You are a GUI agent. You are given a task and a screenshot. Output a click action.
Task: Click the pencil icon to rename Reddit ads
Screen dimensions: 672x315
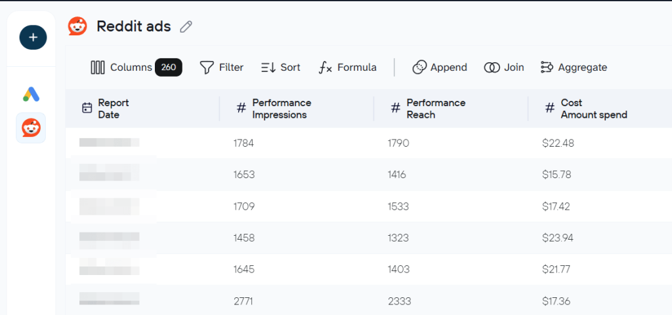tap(186, 27)
